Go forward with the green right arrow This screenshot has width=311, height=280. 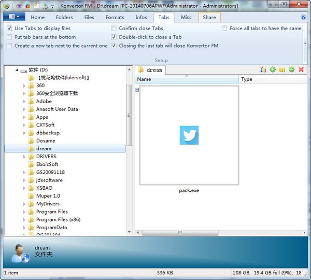point(291,69)
